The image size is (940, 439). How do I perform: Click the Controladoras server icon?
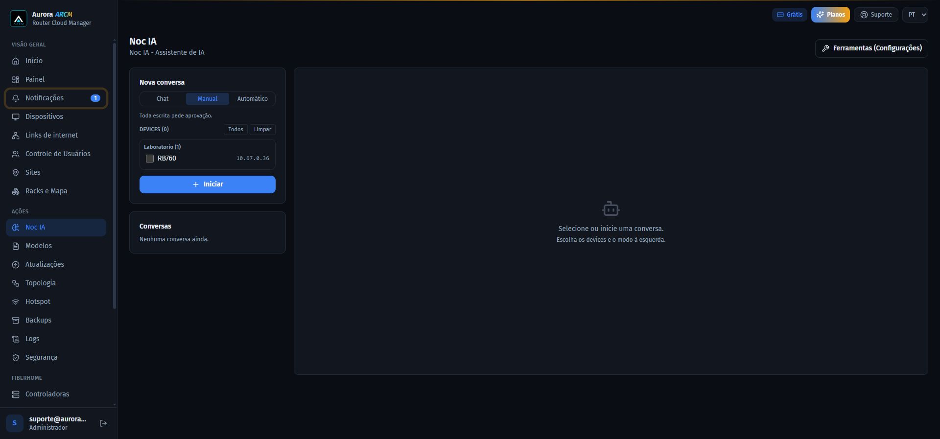pos(16,394)
